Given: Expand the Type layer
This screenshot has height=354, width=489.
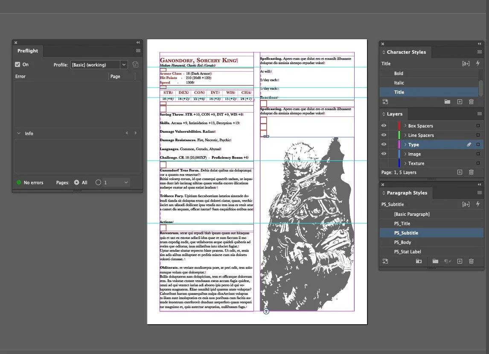Looking at the screenshot, I should pyautogui.click(x=405, y=144).
